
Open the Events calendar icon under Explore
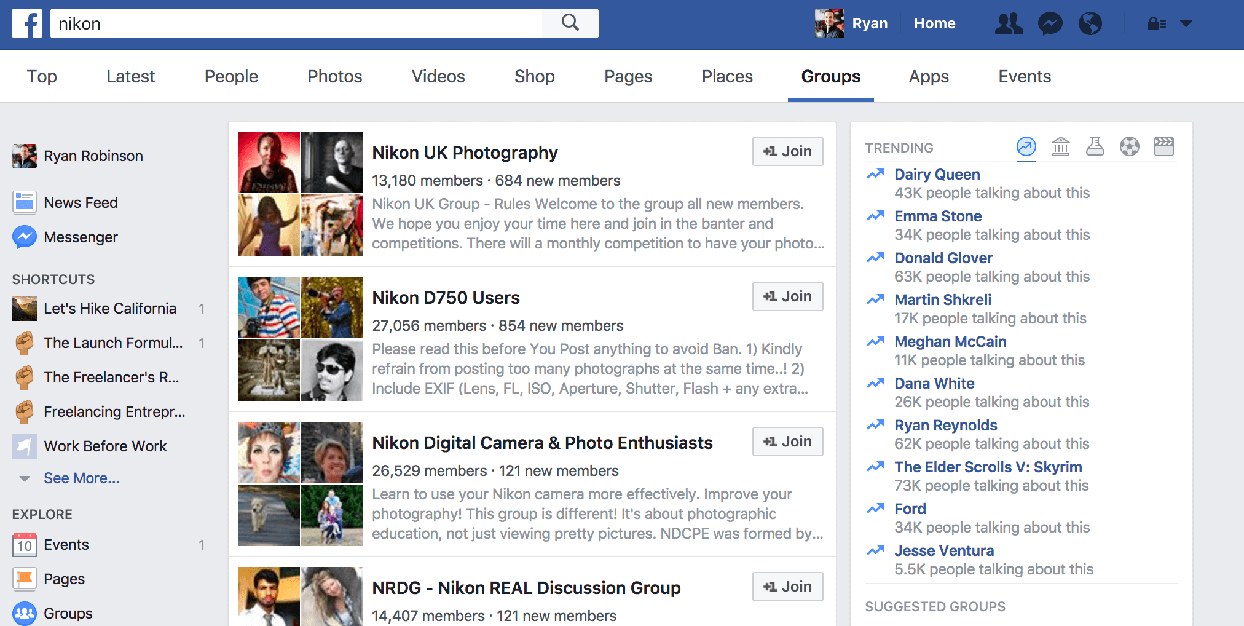coord(25,544)
